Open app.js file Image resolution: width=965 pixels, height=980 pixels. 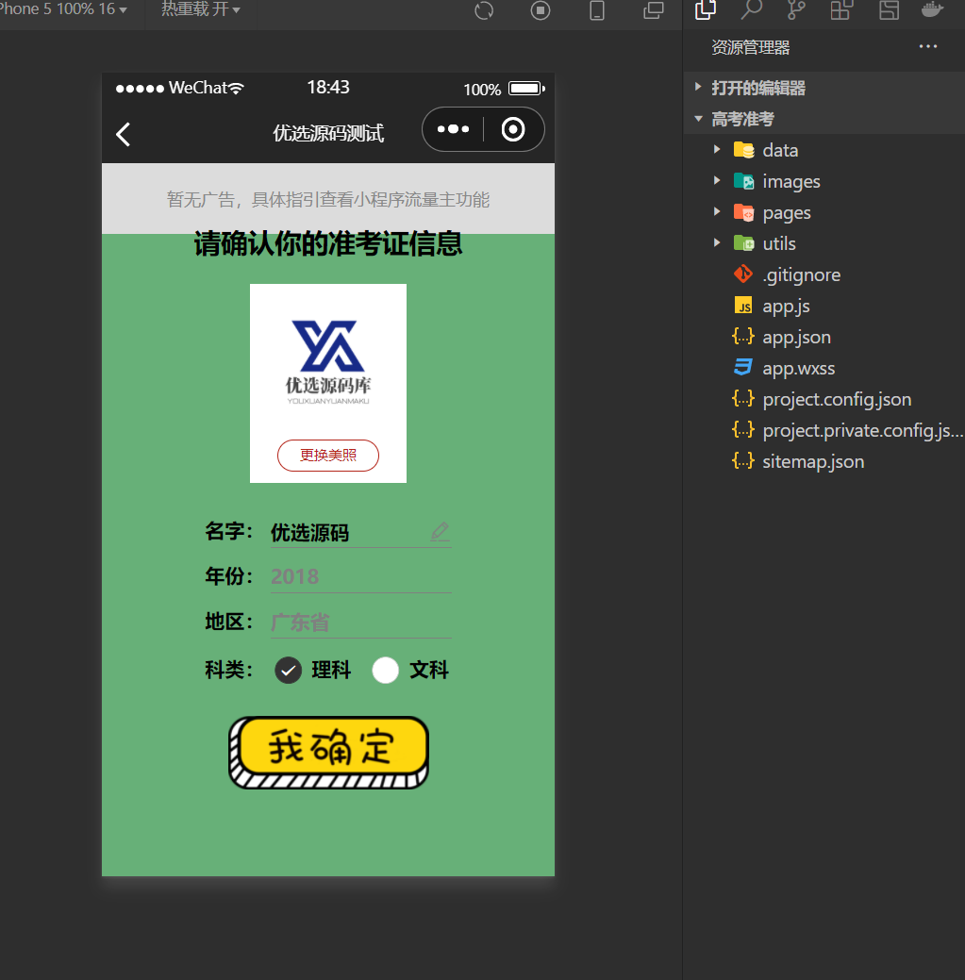(786, 307)
